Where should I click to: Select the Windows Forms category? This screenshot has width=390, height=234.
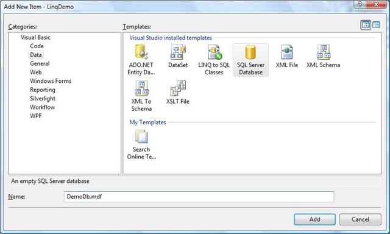tap(51, 81)
